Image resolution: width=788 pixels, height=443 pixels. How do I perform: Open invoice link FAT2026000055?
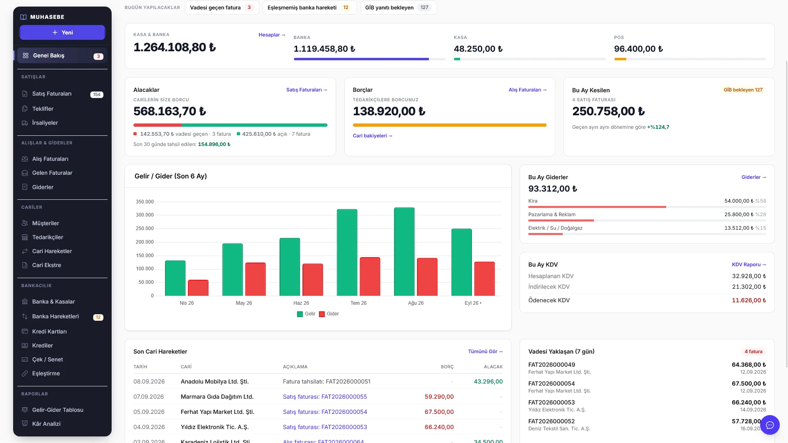pos(325,397)
